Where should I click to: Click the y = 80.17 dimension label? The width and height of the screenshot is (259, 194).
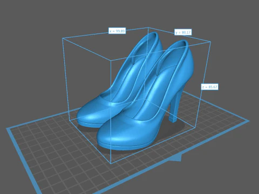tap(183, 32)
